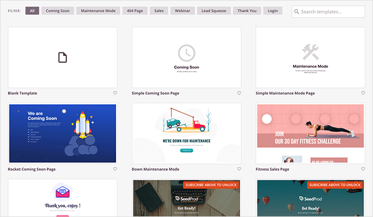Favorite Simple Maintenance Mode Page heart icon
373x217 pixels.
[363, 93]
